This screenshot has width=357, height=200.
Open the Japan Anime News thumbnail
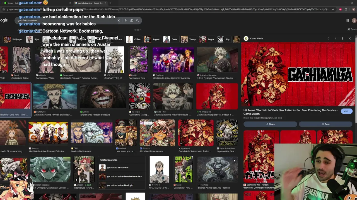pos(227,133)
